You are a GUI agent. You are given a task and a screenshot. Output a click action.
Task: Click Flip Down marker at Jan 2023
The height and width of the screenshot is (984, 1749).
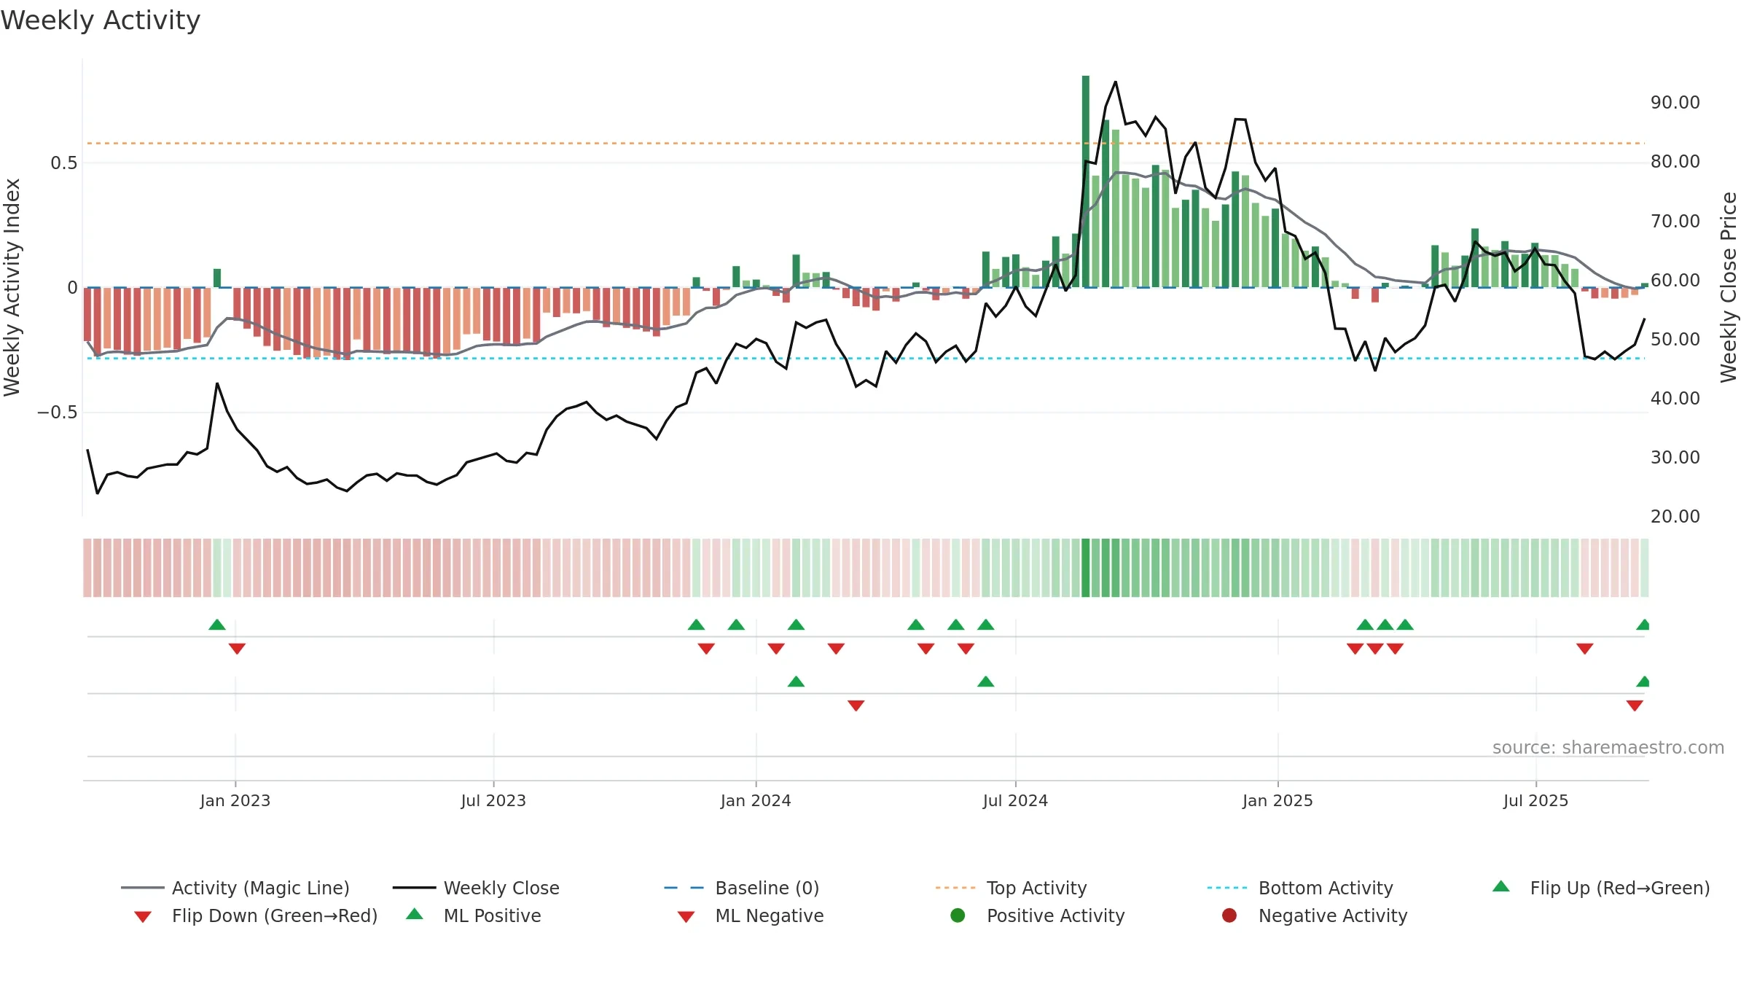237,649
